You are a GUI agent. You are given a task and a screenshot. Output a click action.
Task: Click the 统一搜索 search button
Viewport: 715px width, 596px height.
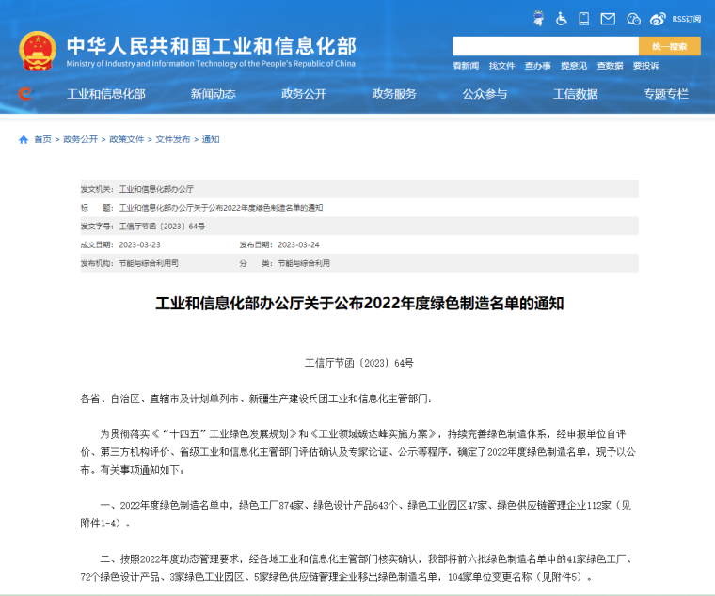tap(669, 46)
